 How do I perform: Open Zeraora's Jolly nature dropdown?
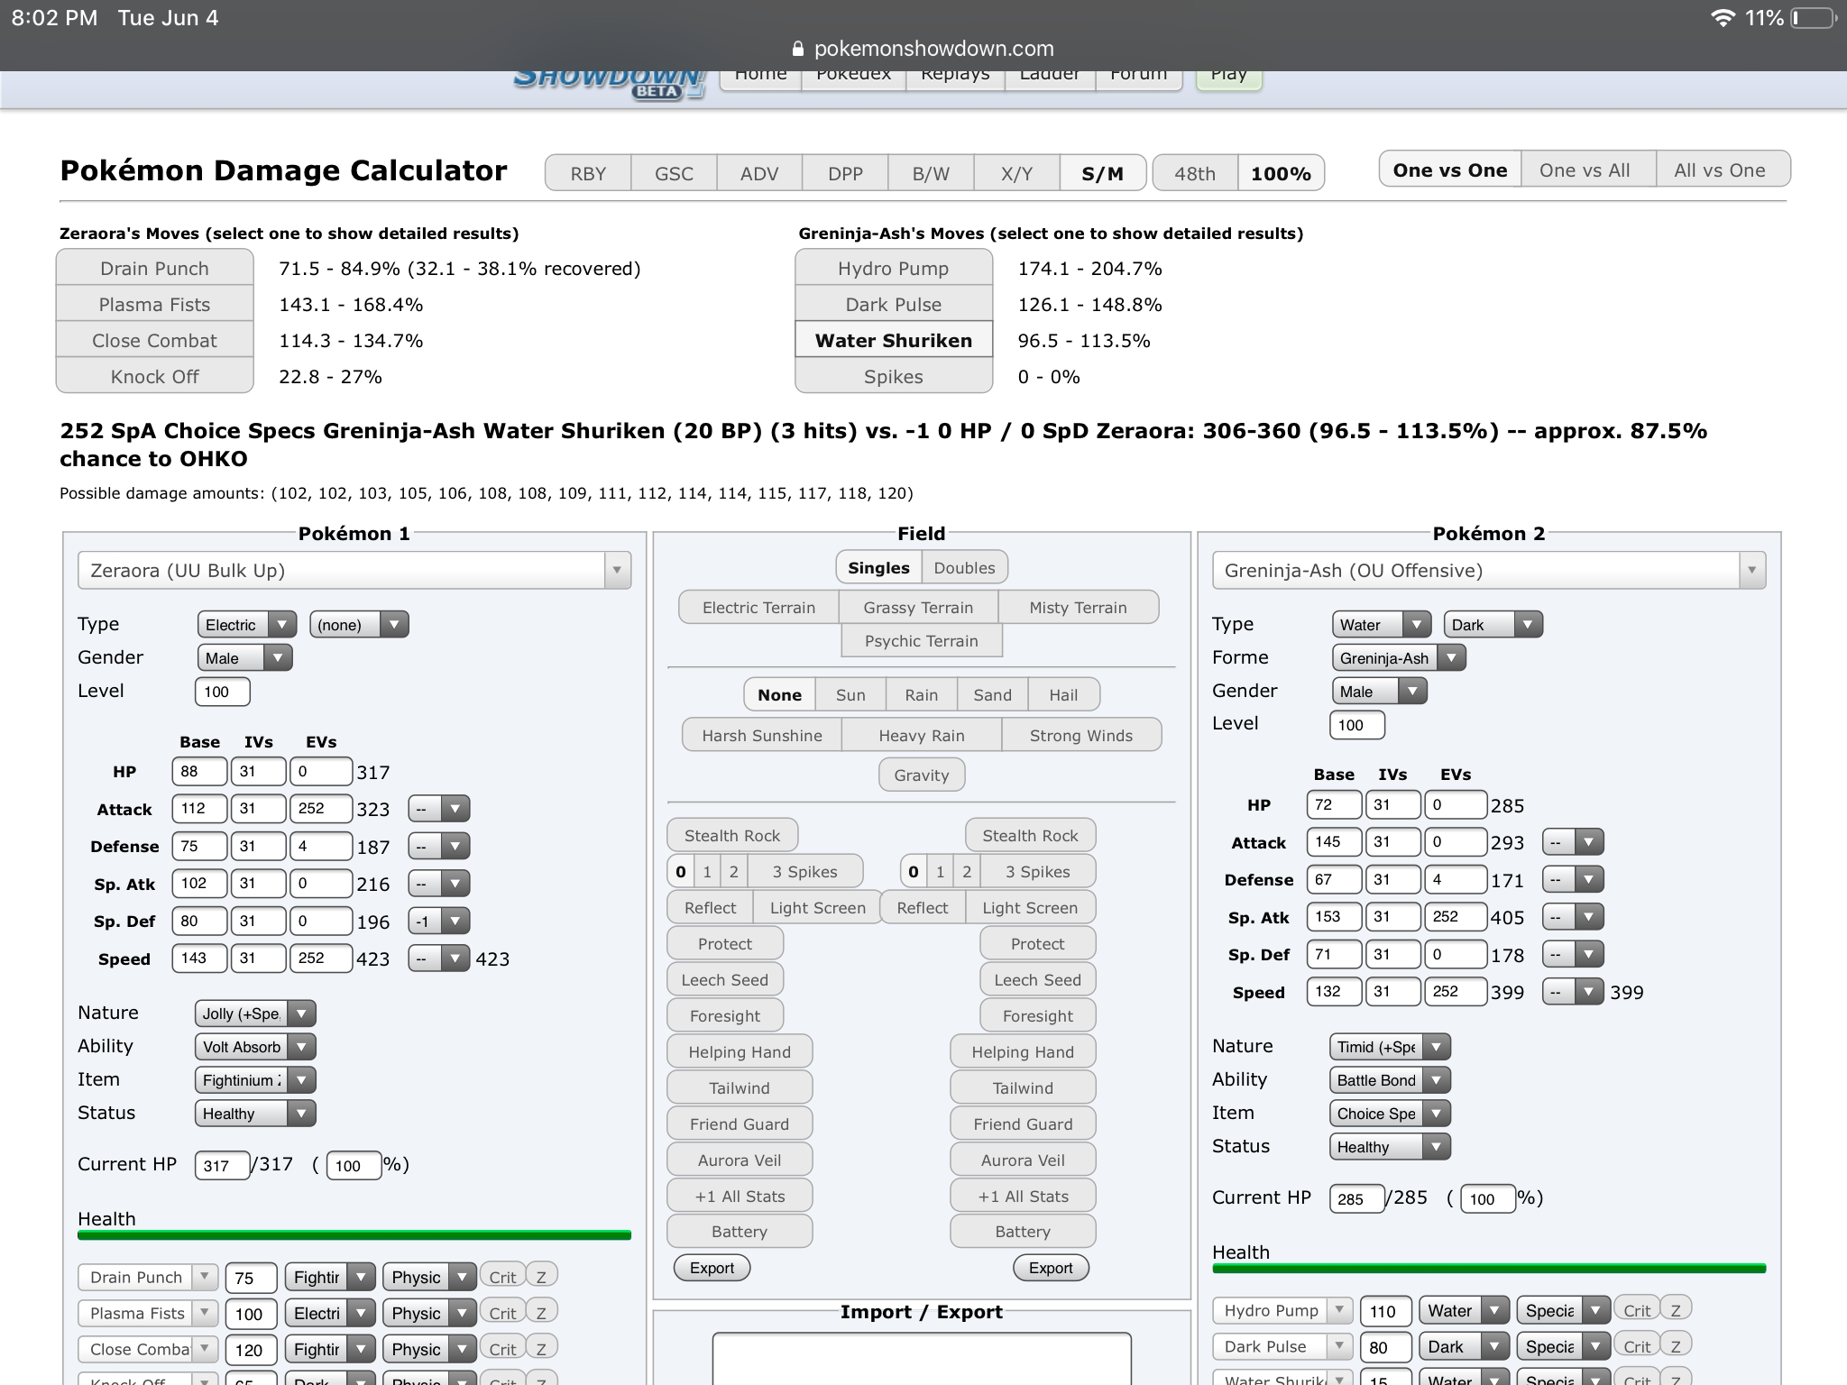[255, 1014]
